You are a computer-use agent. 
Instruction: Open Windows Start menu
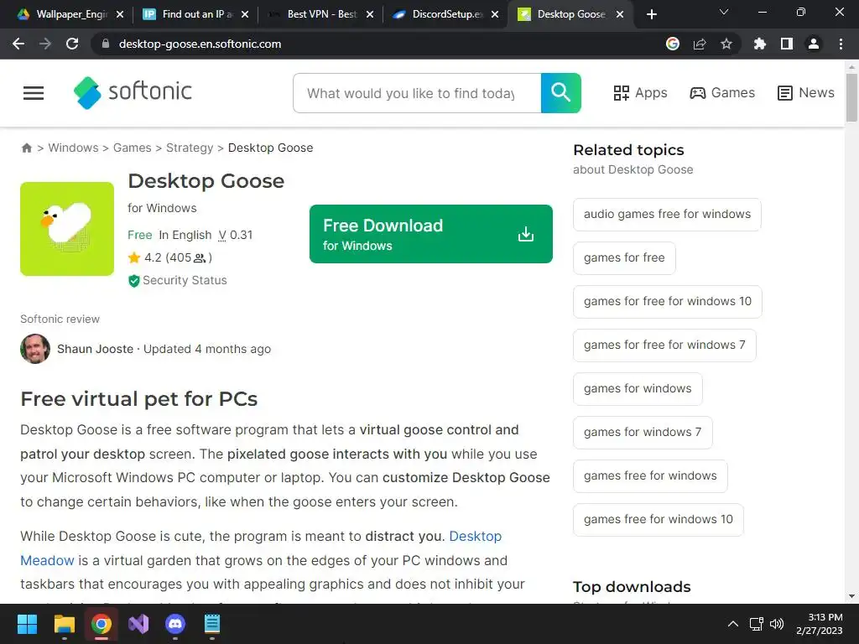pos(27,624)
